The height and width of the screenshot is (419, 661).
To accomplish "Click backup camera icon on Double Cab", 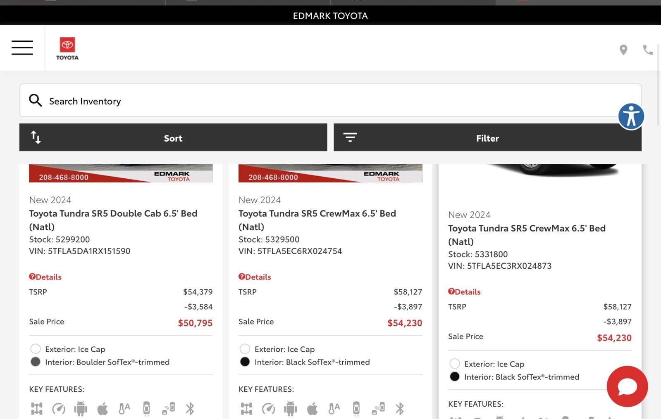I will 146,409.
